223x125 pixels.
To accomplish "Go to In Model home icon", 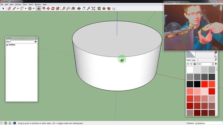I will click(x=195, y=64).
